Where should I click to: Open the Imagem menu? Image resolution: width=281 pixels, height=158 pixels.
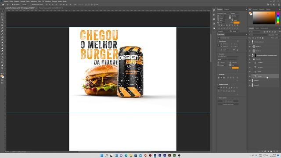(x=17, y=1)
